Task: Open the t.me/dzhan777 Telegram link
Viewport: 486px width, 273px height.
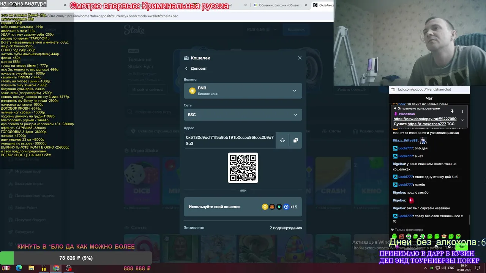Action: pos(427,124)
